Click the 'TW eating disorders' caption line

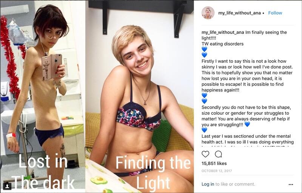coord(222,44)
